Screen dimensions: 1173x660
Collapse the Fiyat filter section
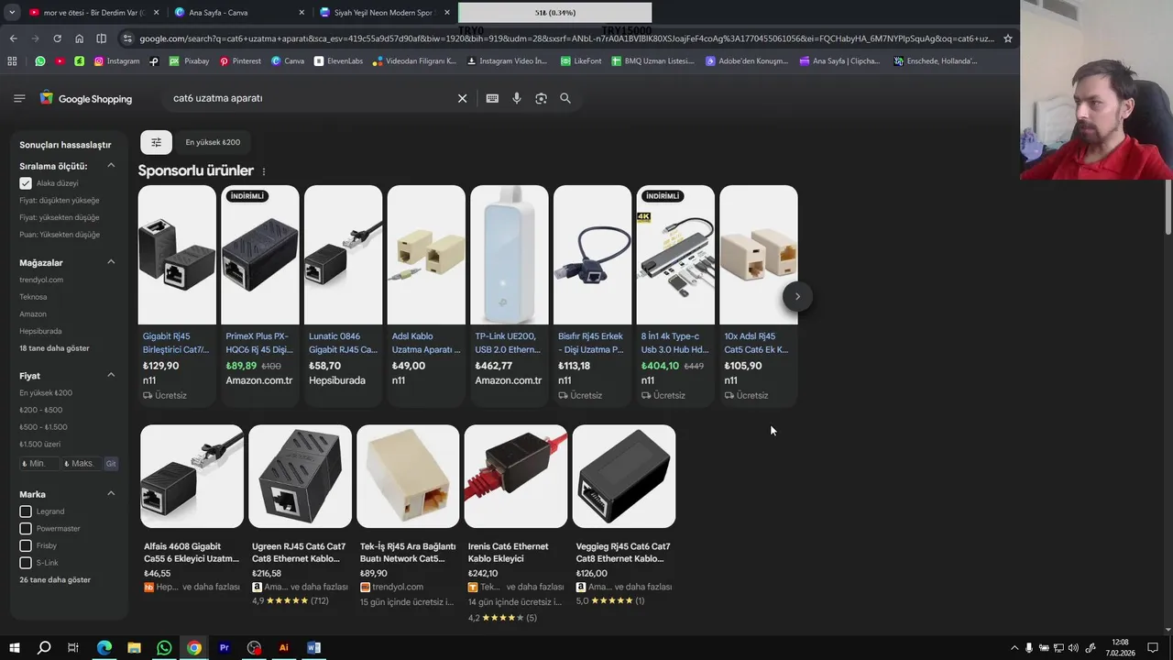click(111, 375)
